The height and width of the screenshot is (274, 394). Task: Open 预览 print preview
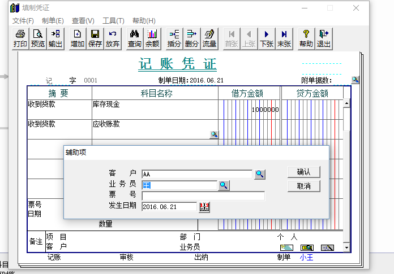pos(38,38)
